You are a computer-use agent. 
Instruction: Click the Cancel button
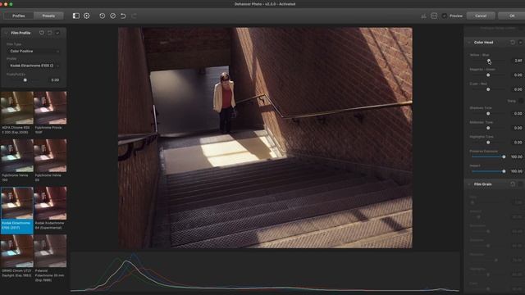pyautogui.click(x=481, y=16)
